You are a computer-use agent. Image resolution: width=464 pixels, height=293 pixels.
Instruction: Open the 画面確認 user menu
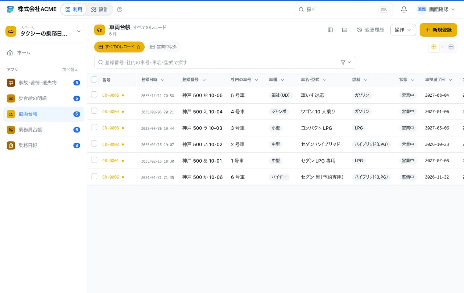pos(436,9)
